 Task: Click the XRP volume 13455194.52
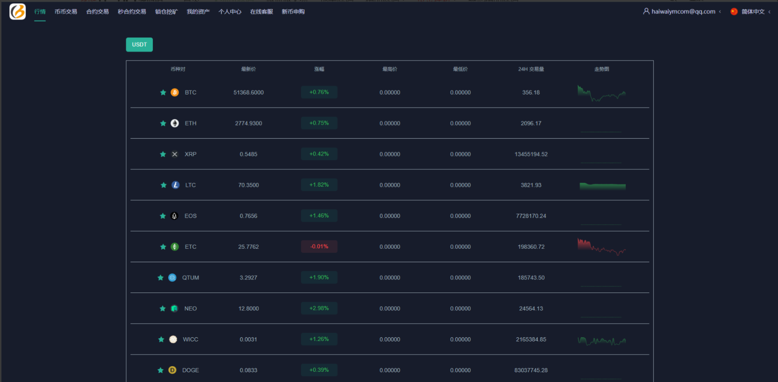(531, 154)
